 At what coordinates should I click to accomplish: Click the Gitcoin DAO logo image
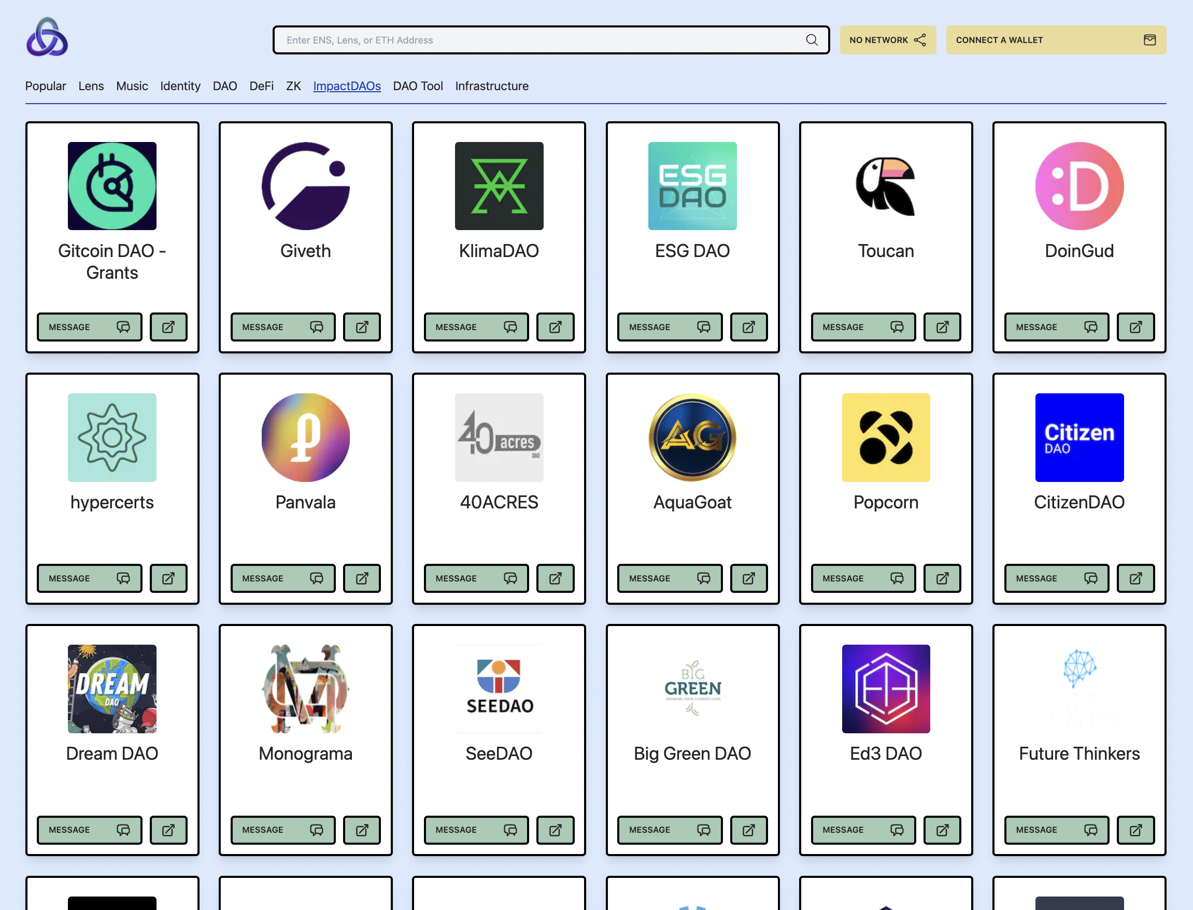[112, 186]
